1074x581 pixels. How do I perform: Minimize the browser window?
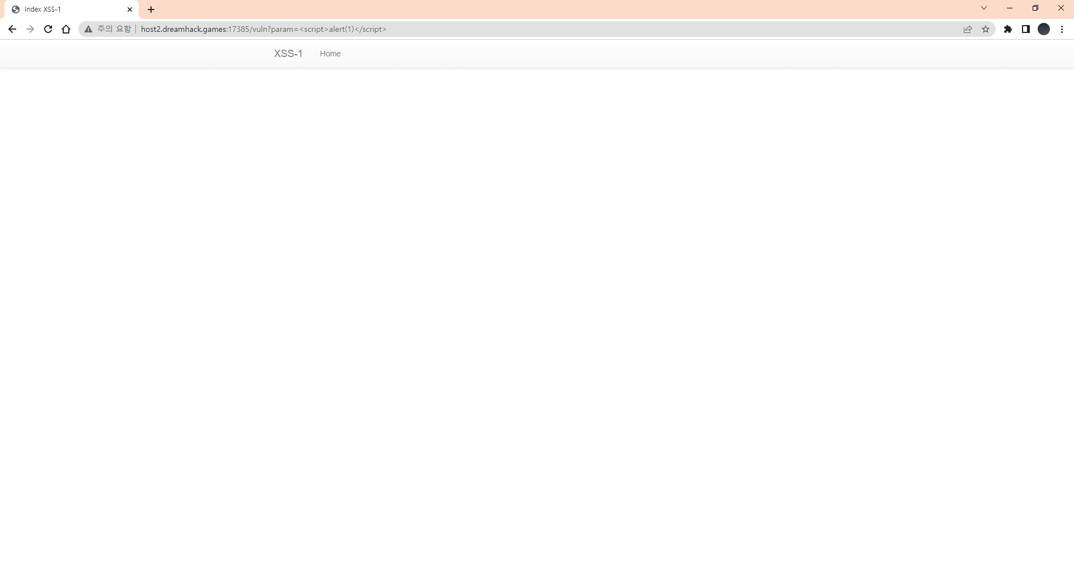click(1010, 8)
